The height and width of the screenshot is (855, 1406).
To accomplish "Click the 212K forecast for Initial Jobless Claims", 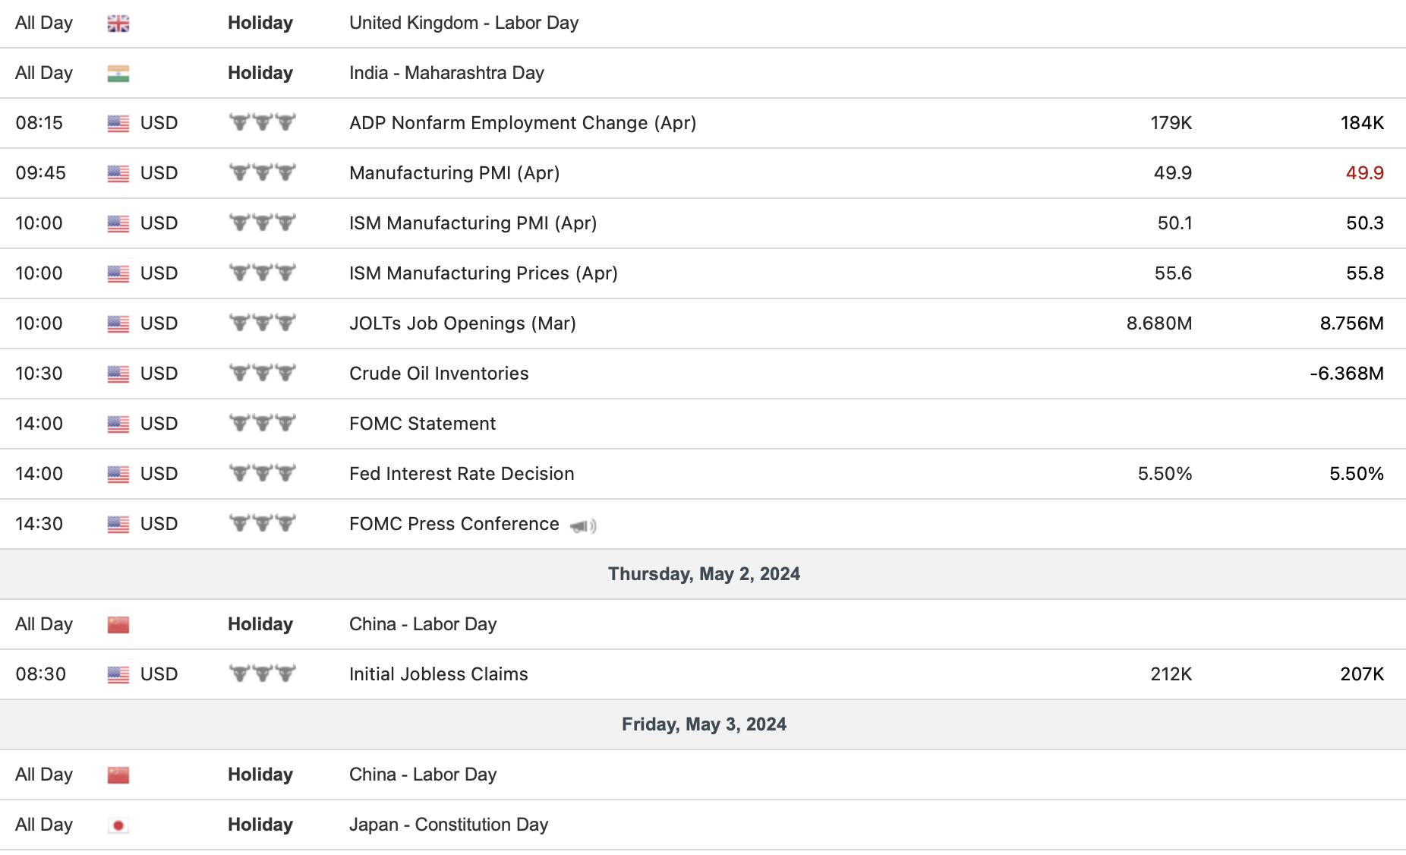I will pyautogui.click(x=1171, y=674).
